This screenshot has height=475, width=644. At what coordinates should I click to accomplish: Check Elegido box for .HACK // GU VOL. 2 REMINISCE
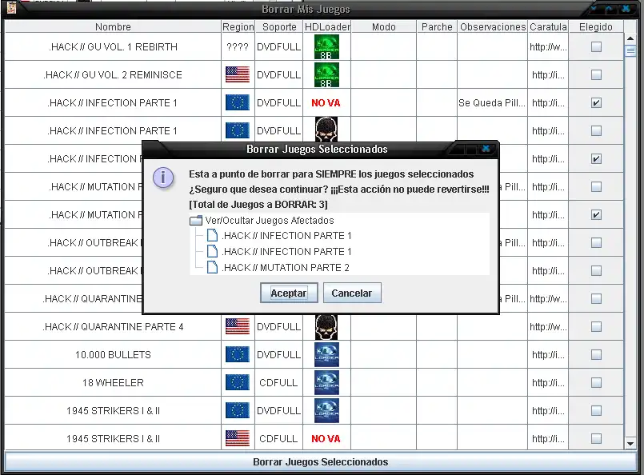pos(596,74)
